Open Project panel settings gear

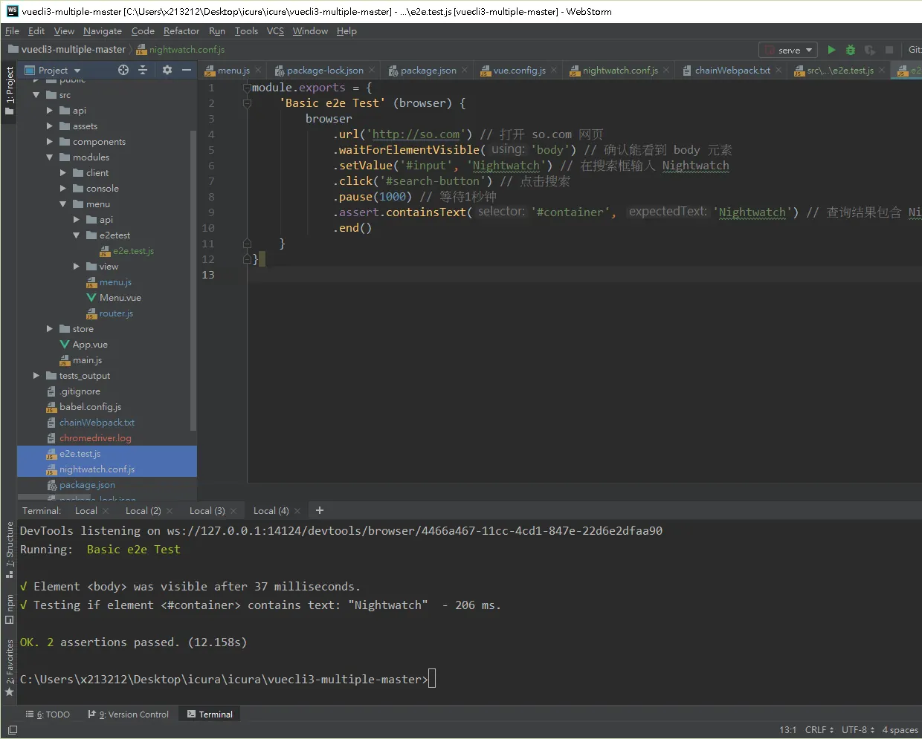pyautogui.click(x=167, y=70)
